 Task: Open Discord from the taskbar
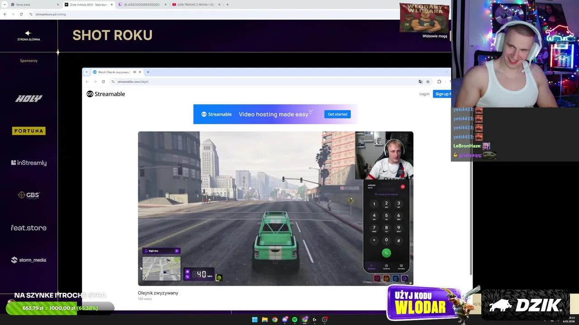pos(285,320)
